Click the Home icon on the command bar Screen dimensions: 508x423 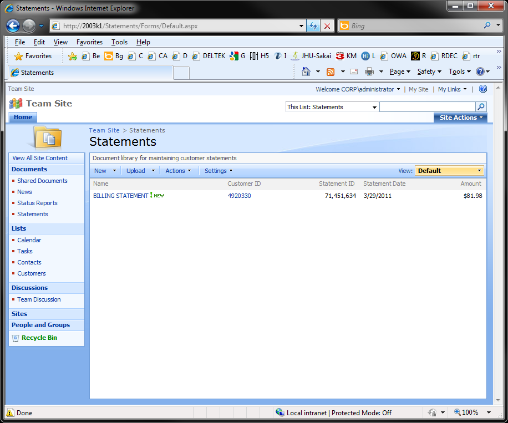307,72
